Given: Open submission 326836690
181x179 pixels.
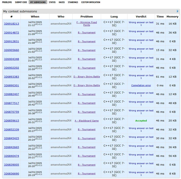Looking at the screenshot, I should point(11,174).
